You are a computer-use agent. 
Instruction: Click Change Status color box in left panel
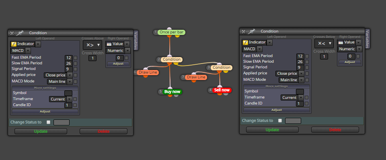pos(62,122)
